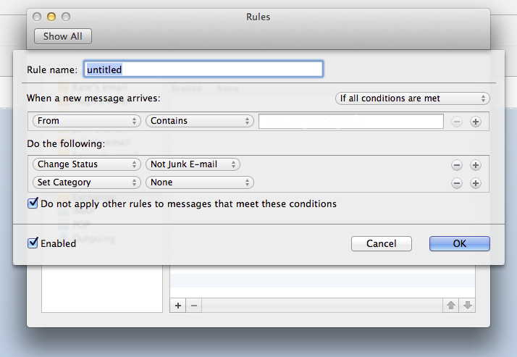Add a new rule with the plus button below the list
The height and width of the screenshot is (357, 517).
click(178, 306)
